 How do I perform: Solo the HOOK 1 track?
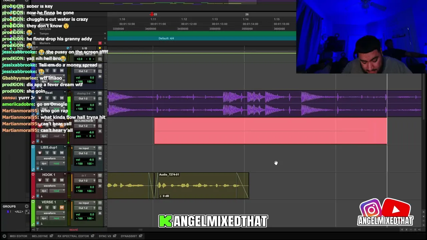tap(54, 180)
